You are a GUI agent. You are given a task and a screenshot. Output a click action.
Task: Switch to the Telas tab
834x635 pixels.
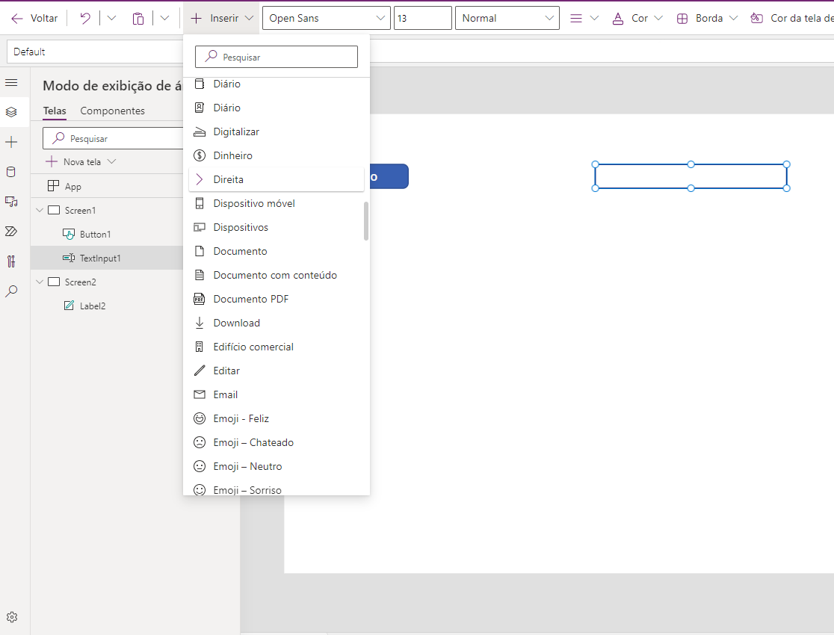pos(55,111)
